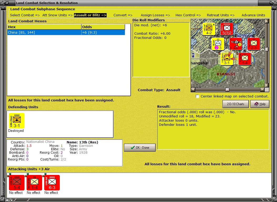The height and width of the screenshot is (202, 277).
Task: Click the Ki-51 aircraft counter on map
Action: [236, 44]
